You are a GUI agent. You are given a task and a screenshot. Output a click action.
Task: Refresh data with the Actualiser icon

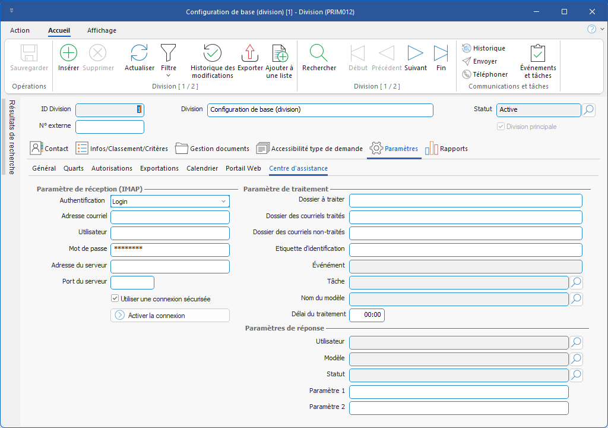tap(139, 53)
